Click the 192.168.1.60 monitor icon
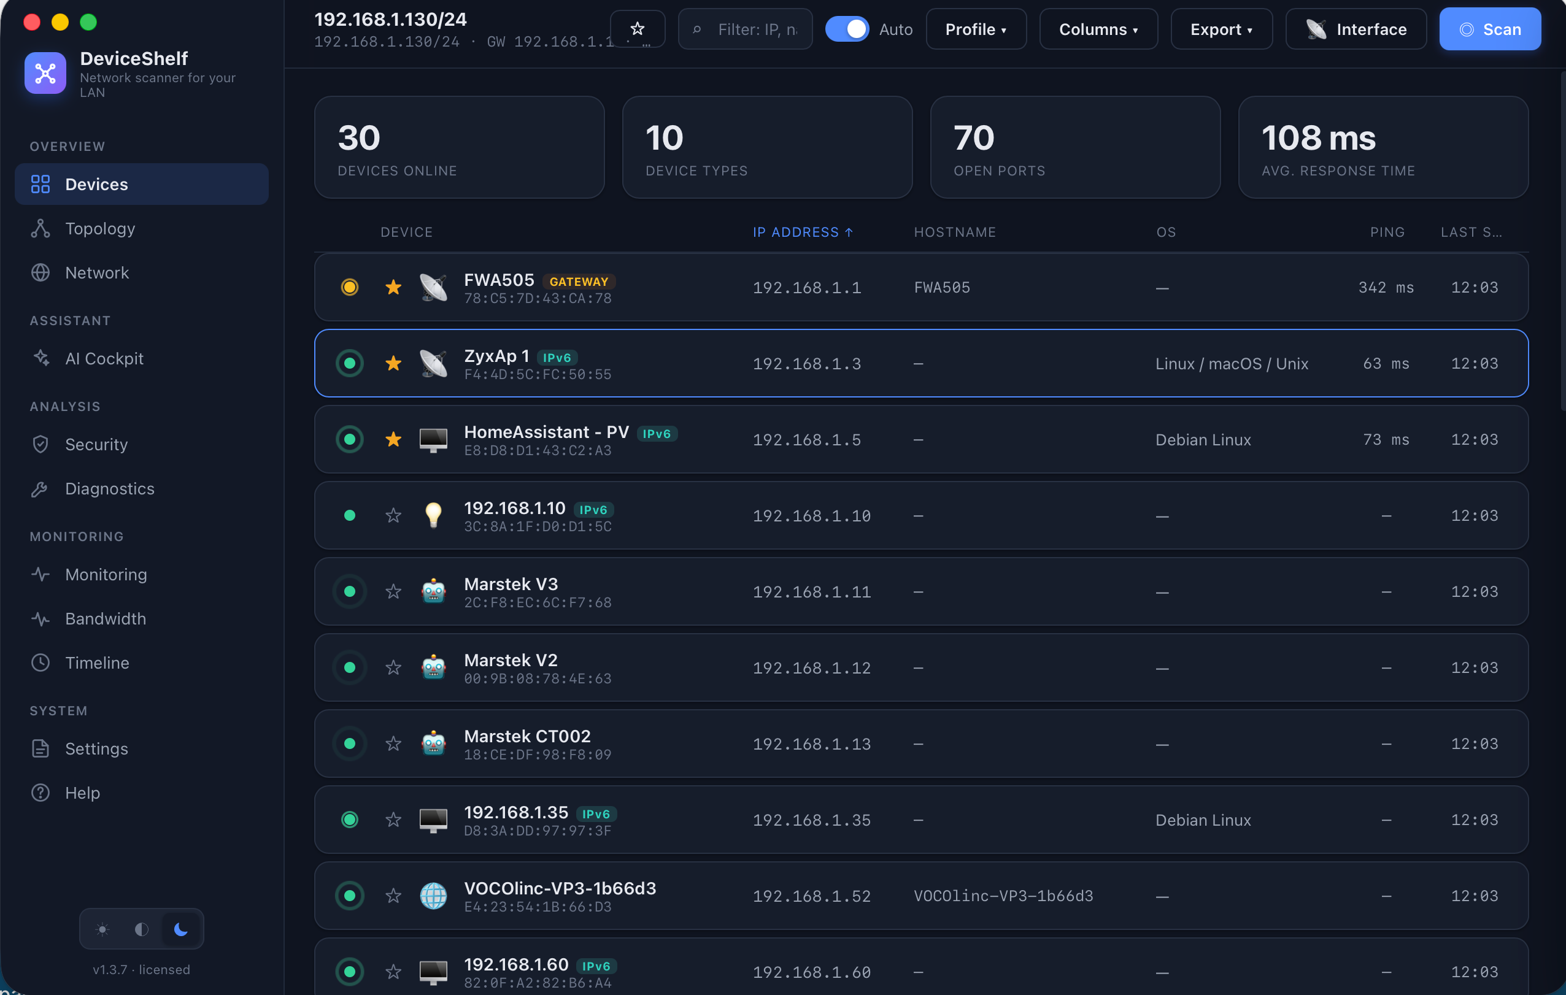Screen dimensions: 1566x995 433,972
